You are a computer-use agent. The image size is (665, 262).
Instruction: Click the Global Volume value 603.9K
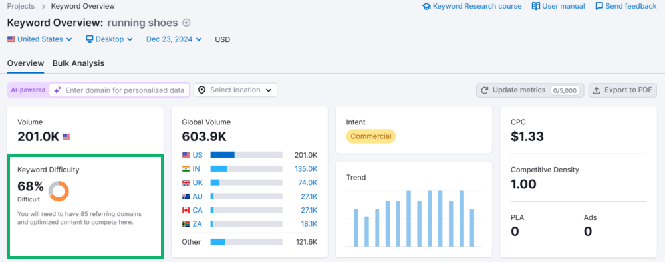(x=204, y=136)
